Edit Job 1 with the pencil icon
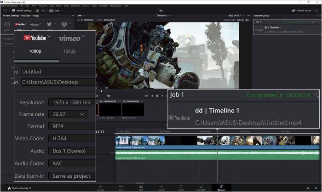This screenshot has height=192, width=322. [x=313, y=22]
